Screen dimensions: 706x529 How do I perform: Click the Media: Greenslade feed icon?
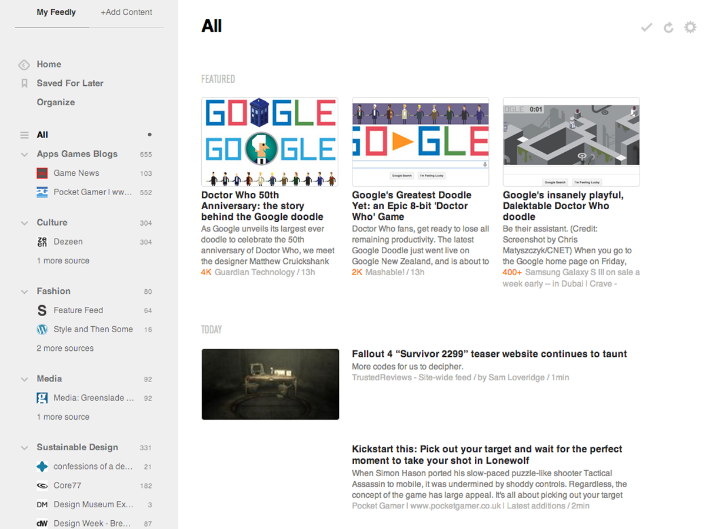pos(42,398)
